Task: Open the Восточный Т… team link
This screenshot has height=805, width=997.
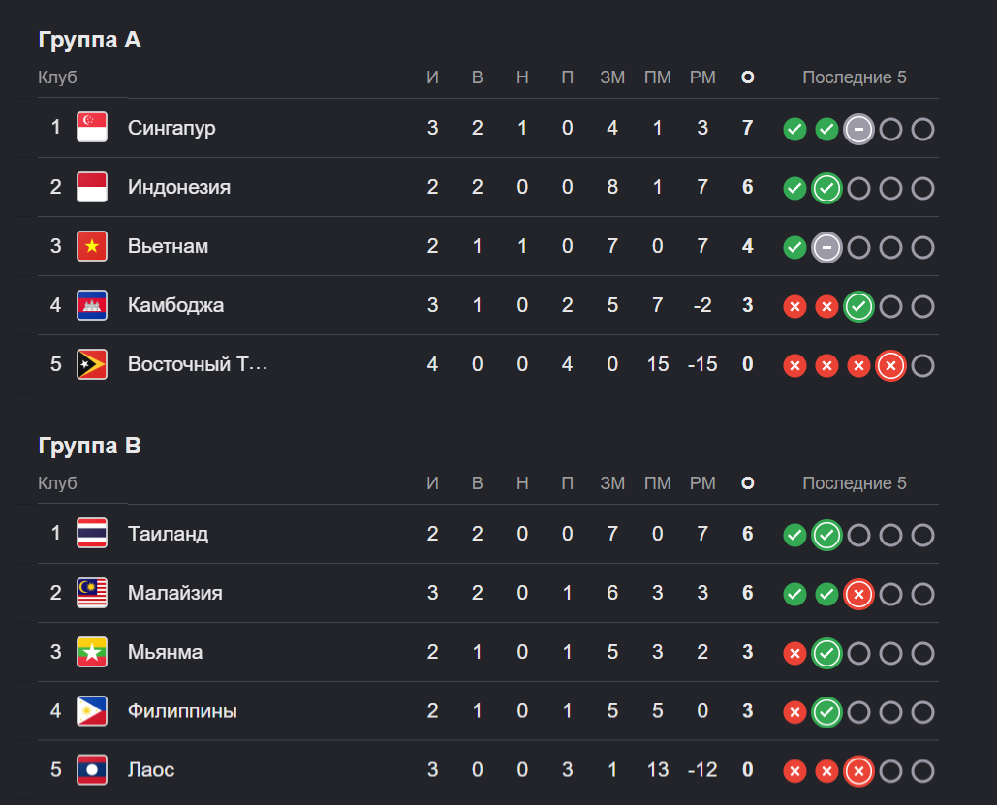Action: point(197,364)
